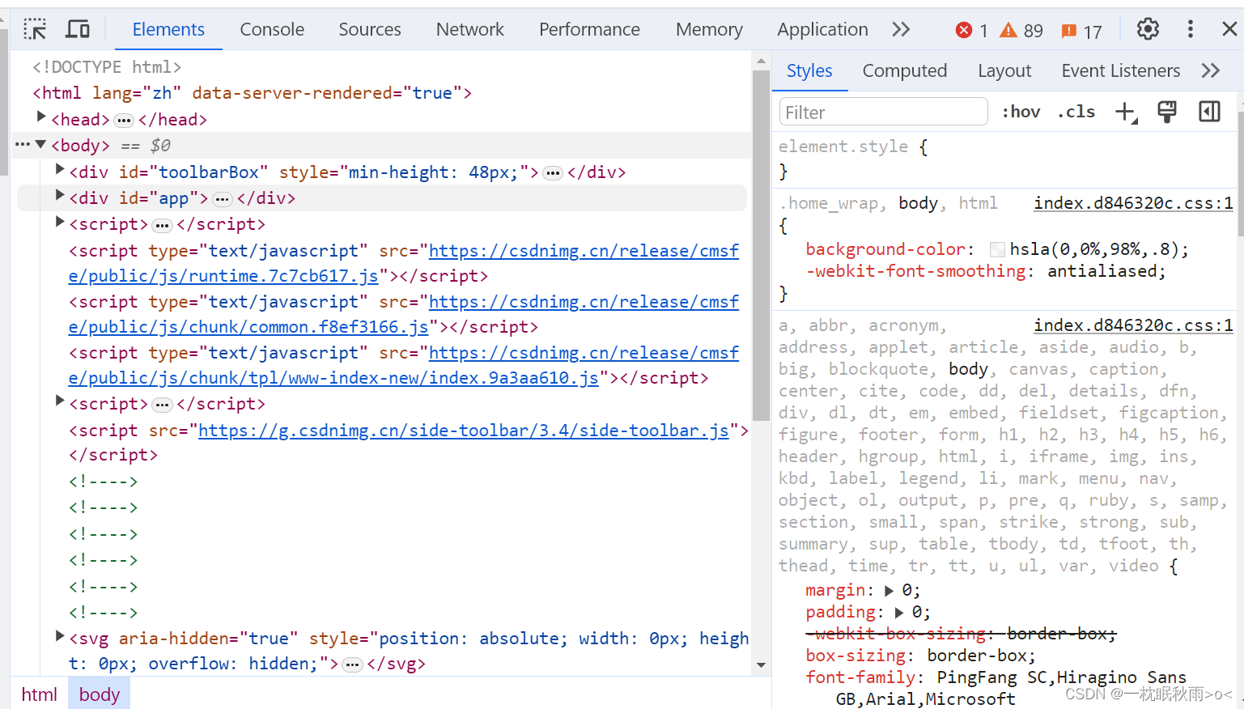Collapse the body element node
The image size is (1244, 709).
40,144
